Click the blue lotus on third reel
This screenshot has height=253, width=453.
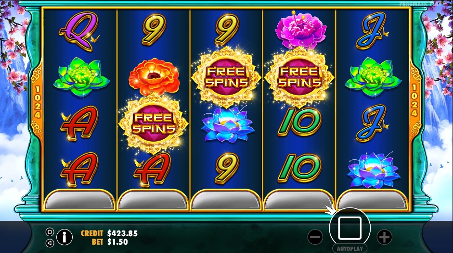[x=228, y=124]
